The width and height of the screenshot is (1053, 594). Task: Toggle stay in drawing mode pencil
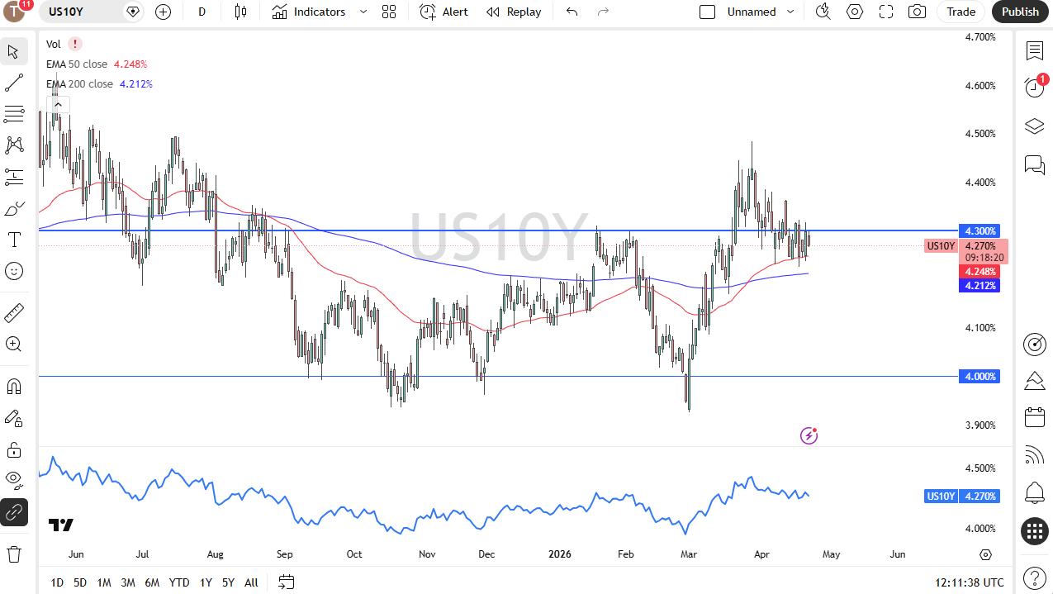(14, 418)
